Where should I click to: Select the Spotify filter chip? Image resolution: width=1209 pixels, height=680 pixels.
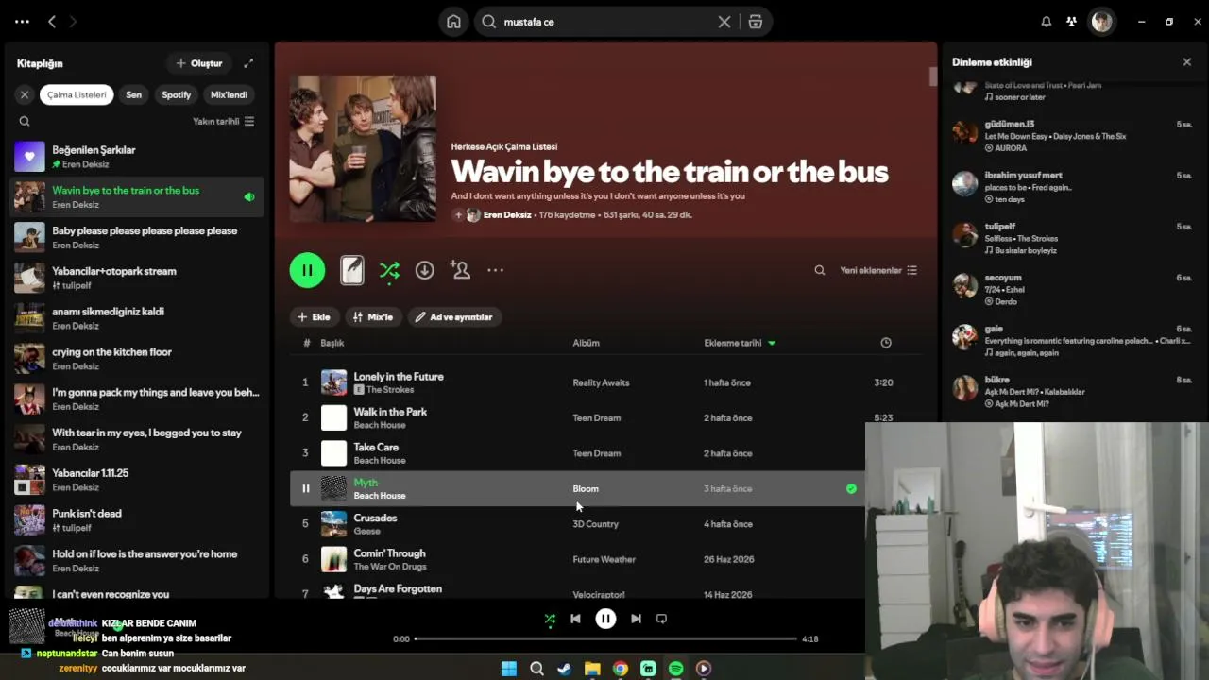tap(177, 94)
